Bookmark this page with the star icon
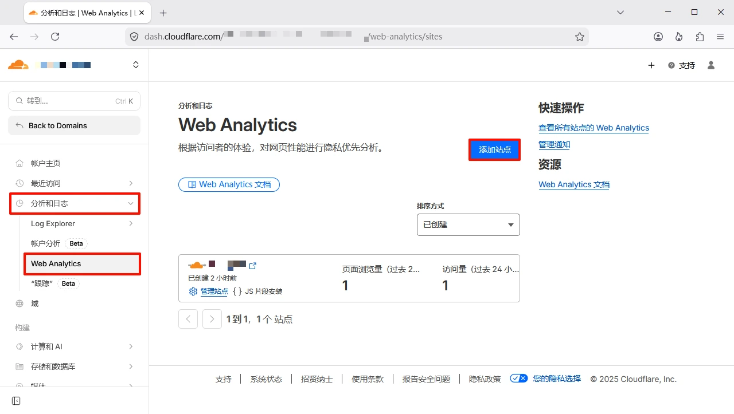The width and height of the screenshot is (734, 414). point(579,37)
